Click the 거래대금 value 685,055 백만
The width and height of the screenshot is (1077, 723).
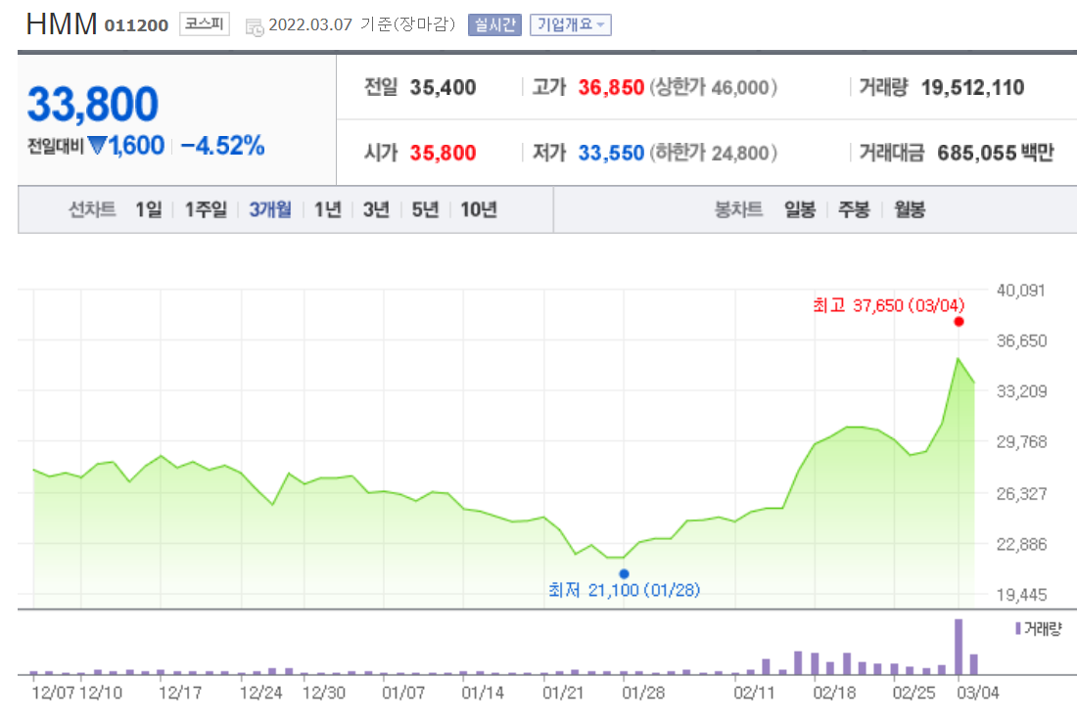click(996, 153)
